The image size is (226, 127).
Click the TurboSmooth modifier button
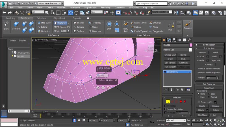(170, 67)
